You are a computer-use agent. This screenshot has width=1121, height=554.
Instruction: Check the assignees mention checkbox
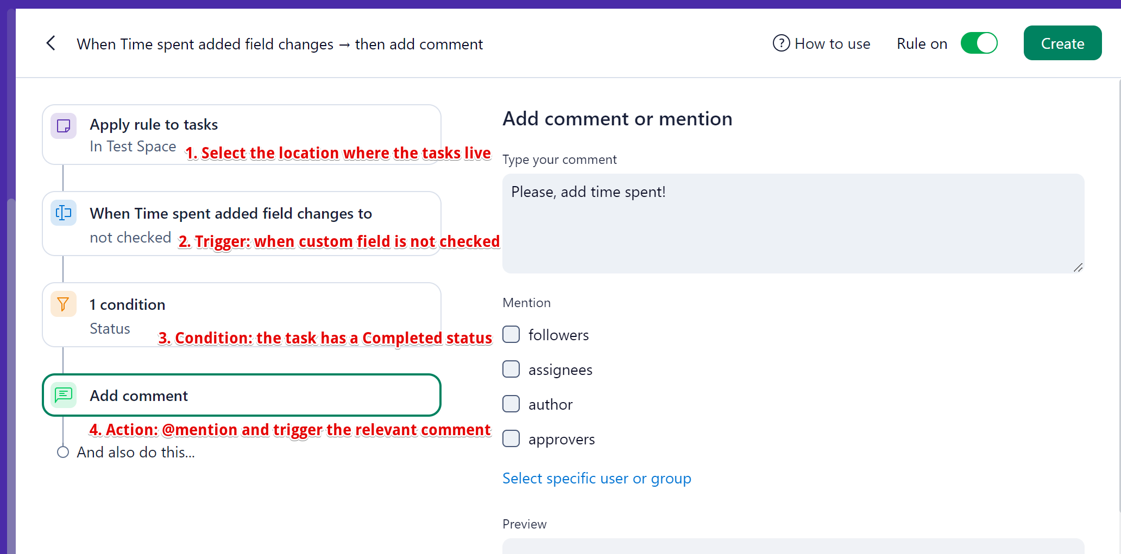click(x=511, y=370)
